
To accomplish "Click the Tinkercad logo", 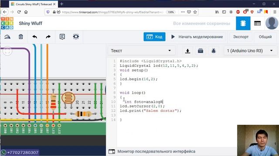I will 7,23.
